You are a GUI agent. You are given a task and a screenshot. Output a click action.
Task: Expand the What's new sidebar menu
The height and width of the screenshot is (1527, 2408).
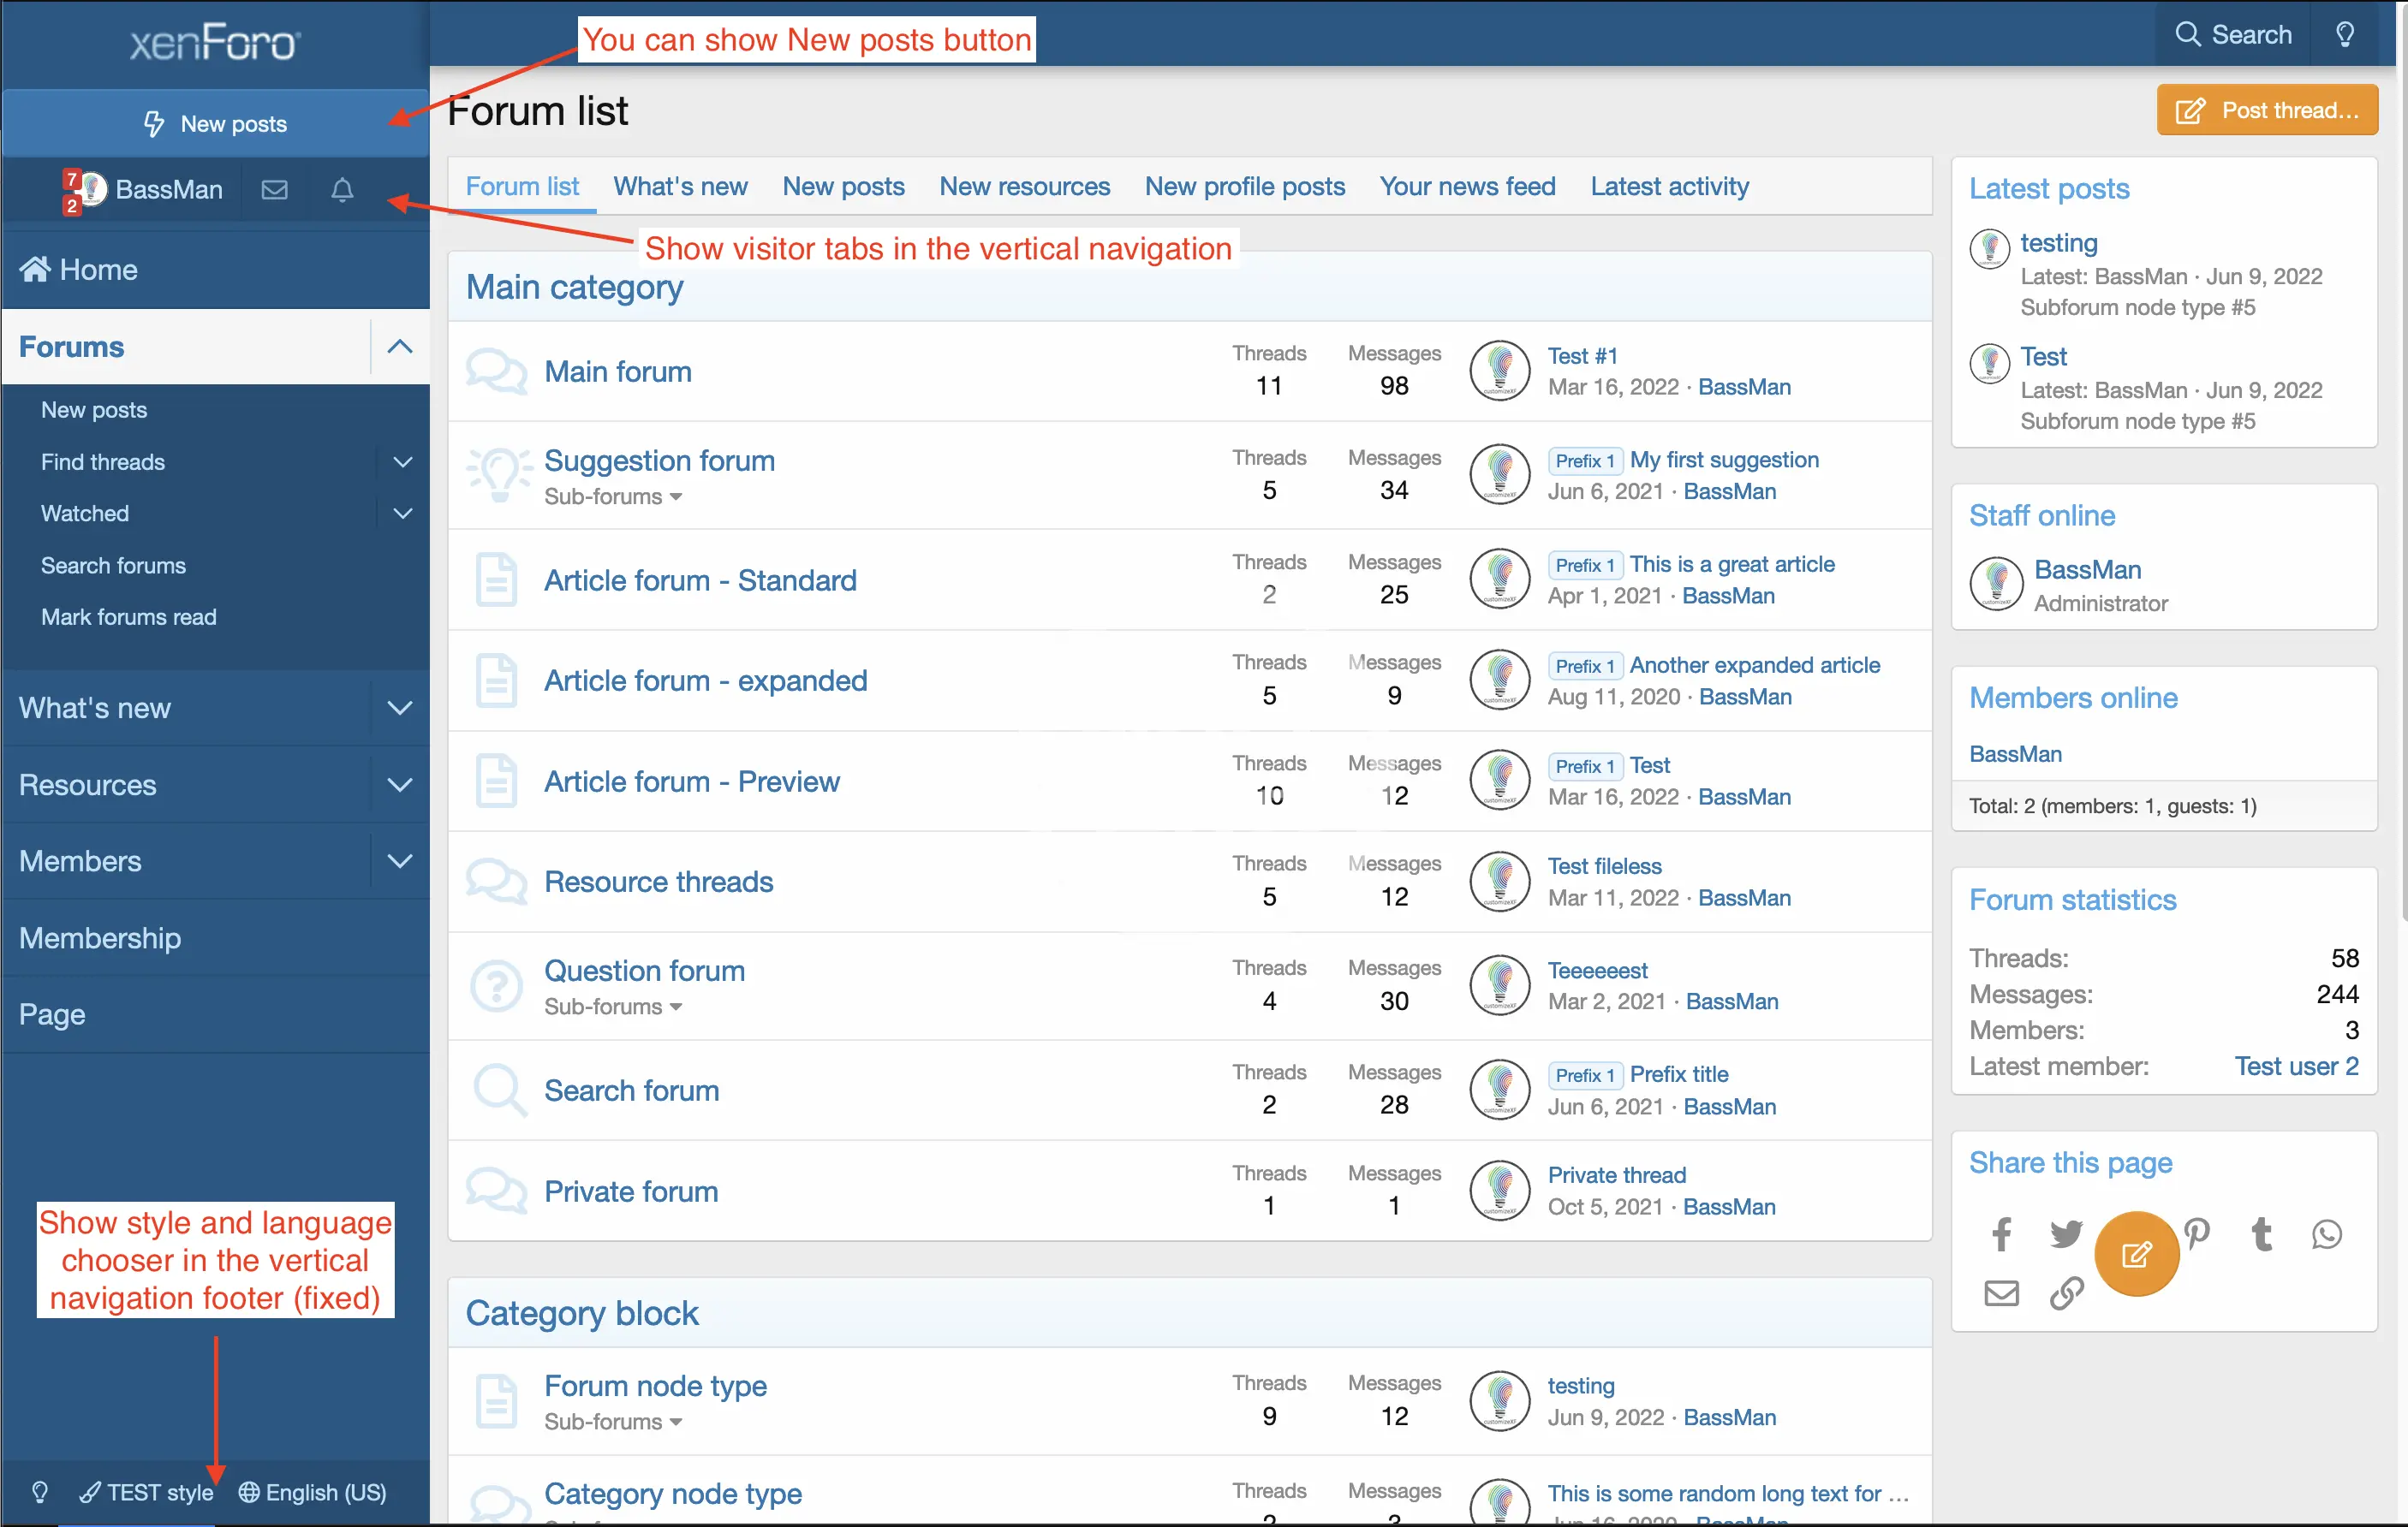coord(400,709)
